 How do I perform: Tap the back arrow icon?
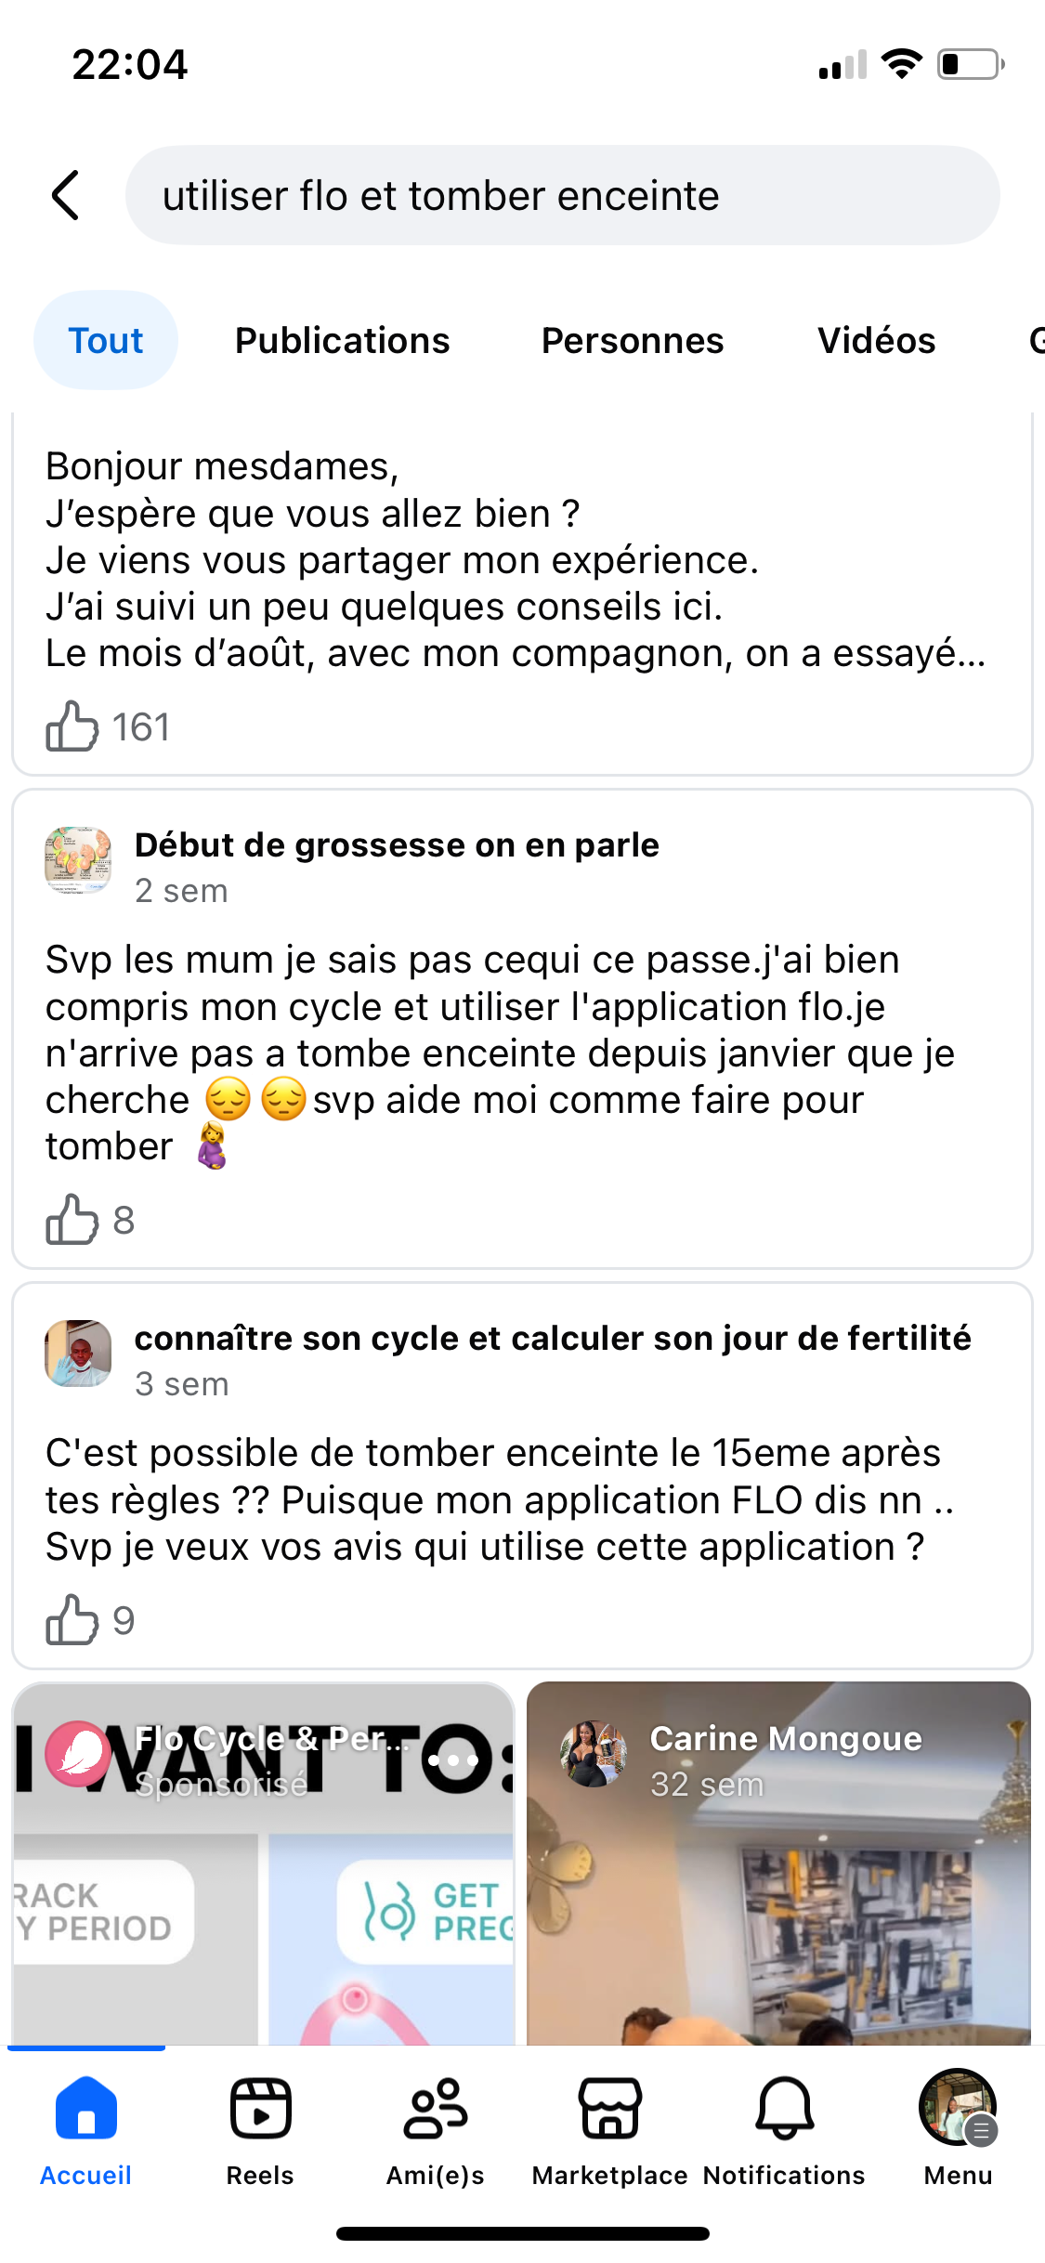point(66,196)
